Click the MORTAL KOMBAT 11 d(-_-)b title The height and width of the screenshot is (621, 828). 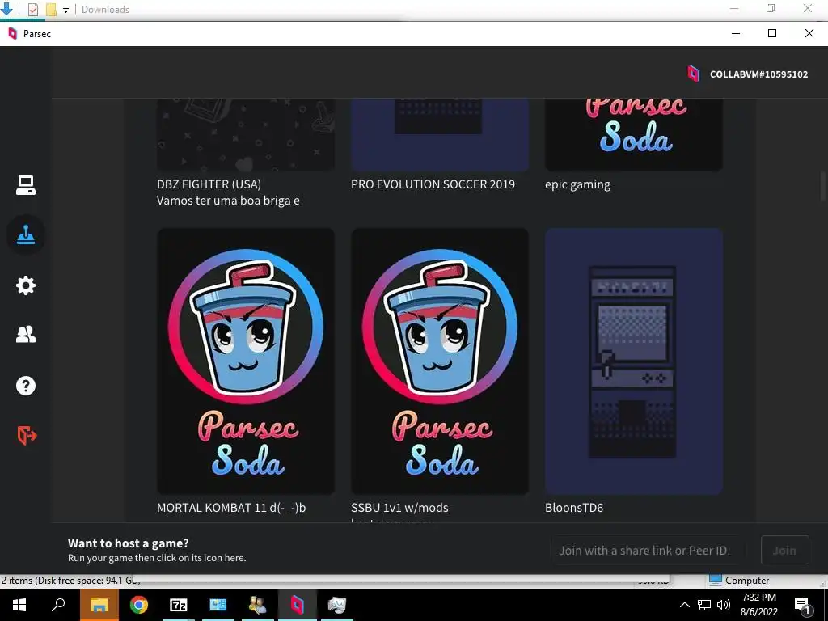pyautogui.click(x=231, y=508)
